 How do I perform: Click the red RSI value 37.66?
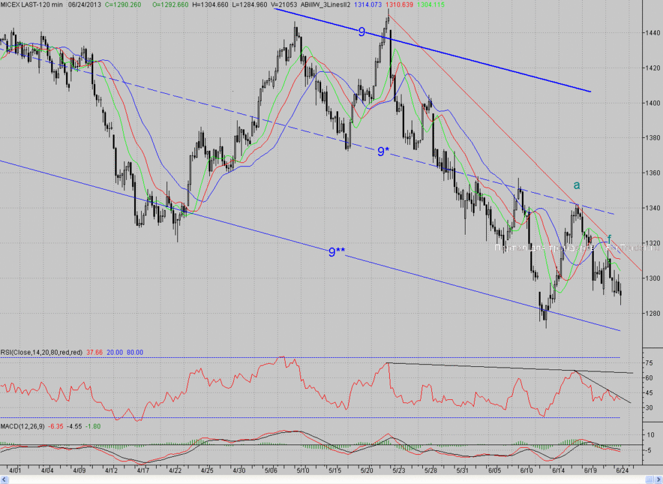95,352
